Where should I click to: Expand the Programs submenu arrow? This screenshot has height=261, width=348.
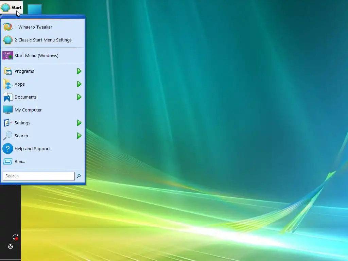click(x=79, y=71)
